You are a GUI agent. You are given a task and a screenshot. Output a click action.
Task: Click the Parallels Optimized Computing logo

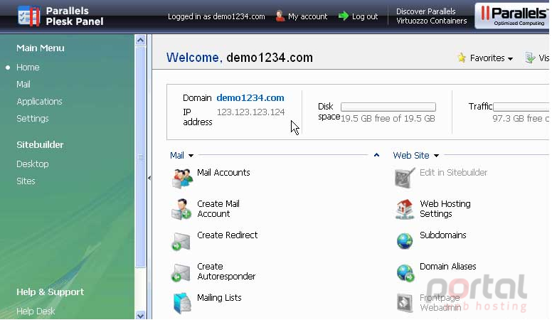pyautogui.click(x=512, y=16)
